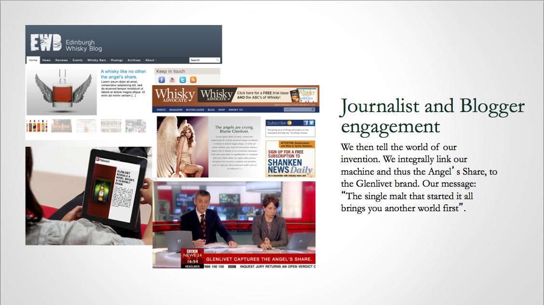Viewport: 544px width, 305px height.
Task: Open EVENTS in Whisky Advocate navigation
Action: click(x=161, y=110)
